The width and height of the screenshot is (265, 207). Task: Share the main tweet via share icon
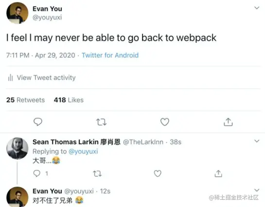(x=228, y=122)
